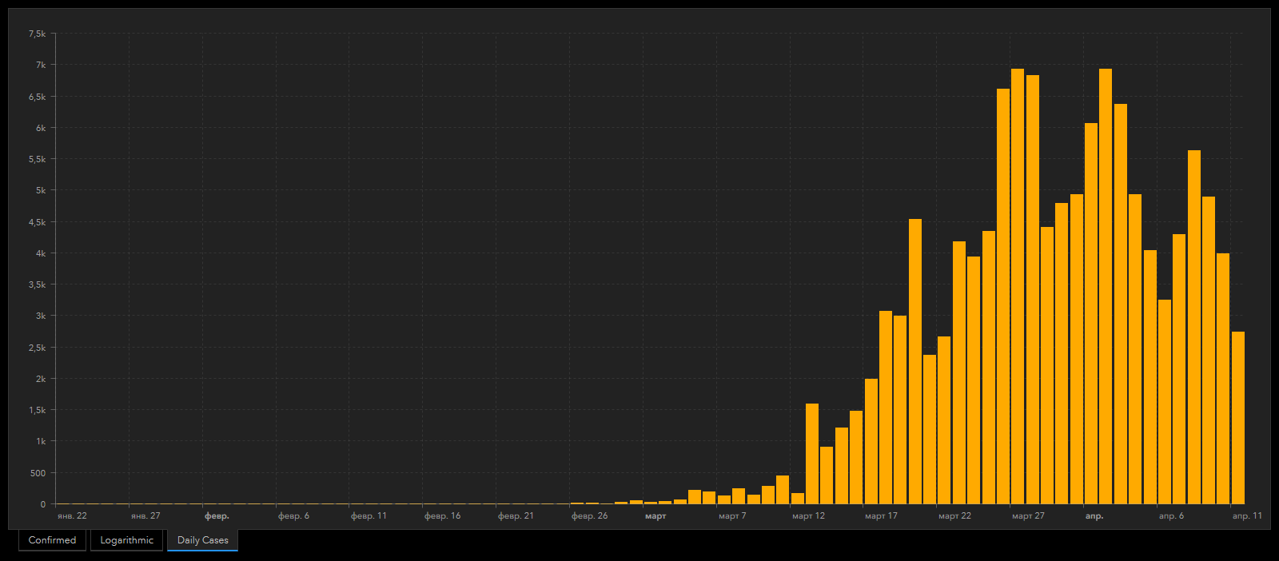Click the 'февр. 26' date label
1279x561 pixels.
coord(589,516)
